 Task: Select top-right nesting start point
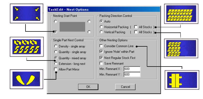(89, 21)
